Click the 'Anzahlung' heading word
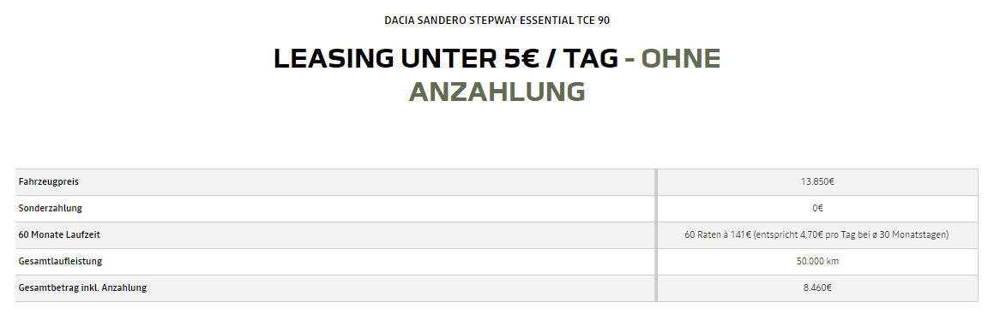Screen dimensions: 994x320 [497, 92]
